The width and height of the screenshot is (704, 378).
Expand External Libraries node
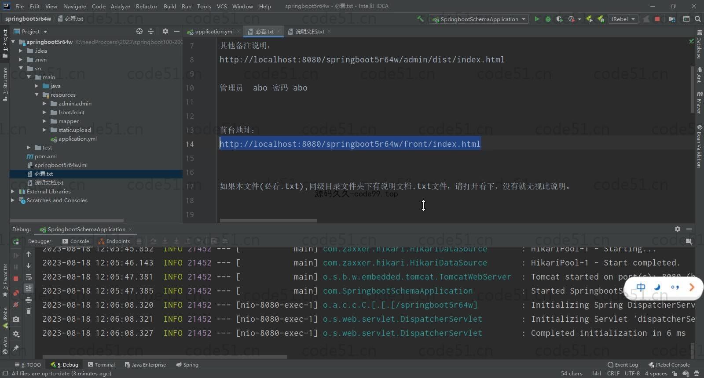[x=13, y=192]
